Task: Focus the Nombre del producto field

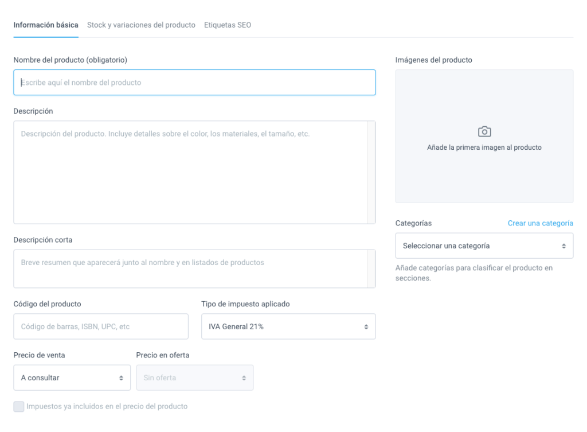Action: coord(195,83)
